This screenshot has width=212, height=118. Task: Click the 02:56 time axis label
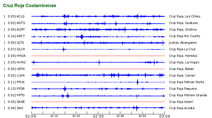point(142,116)
